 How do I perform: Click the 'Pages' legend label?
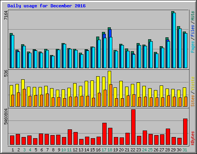tap(193, 47)
